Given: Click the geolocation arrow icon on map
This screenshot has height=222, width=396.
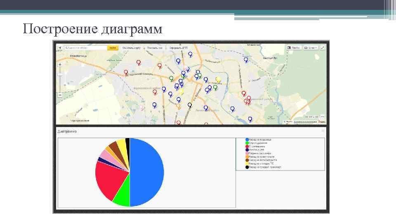Looking at the screenshot, I should coord(59,48).
